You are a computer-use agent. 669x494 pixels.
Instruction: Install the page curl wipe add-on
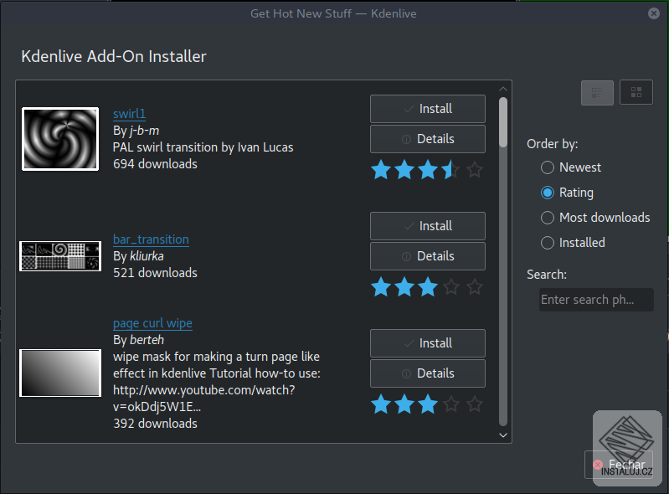pyautogui.click(x=428, y=343)
